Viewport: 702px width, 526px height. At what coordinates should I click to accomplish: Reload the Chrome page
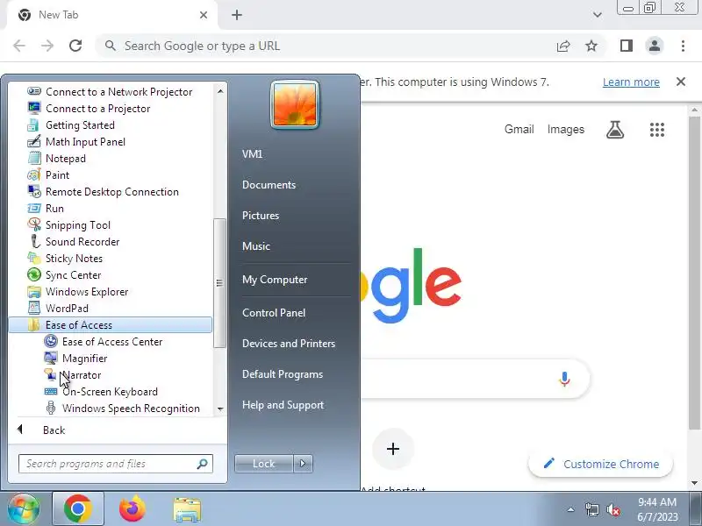[x=75, y=46]
